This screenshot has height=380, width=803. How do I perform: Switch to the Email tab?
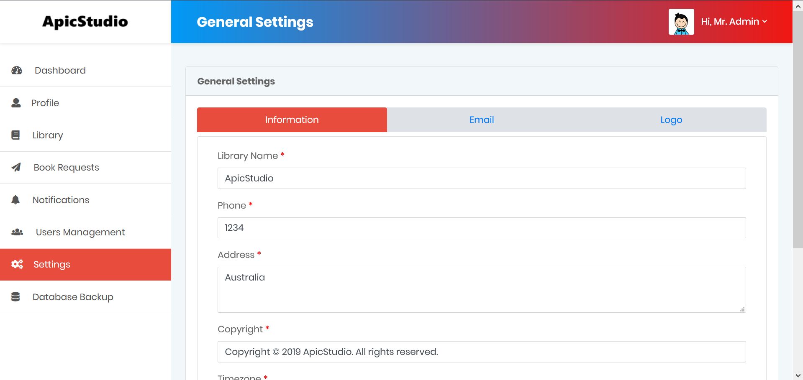click(481, 120)
